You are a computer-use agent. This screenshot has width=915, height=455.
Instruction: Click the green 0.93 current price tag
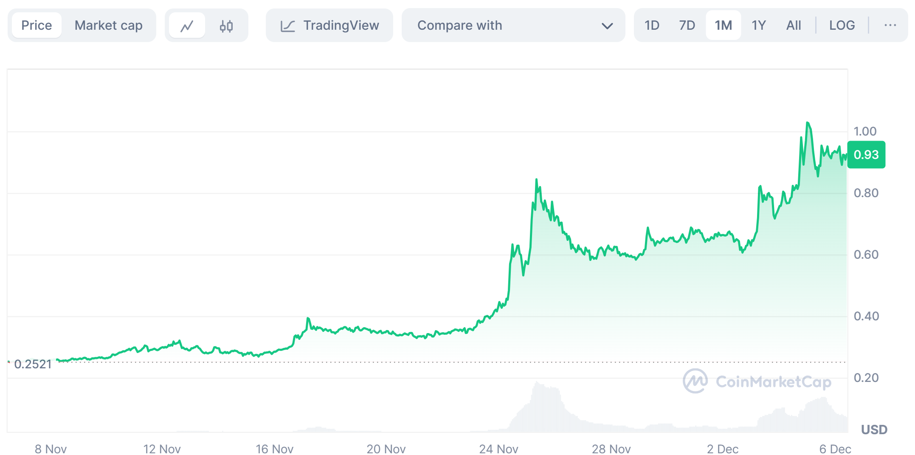point(866,155)
